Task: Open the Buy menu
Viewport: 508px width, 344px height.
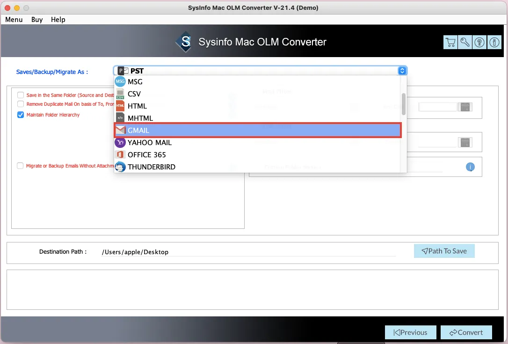Action: click(x=37, y=20)
